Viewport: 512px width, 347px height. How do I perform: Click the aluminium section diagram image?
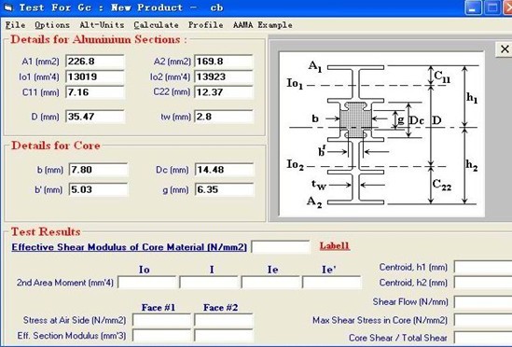[381, 134]
